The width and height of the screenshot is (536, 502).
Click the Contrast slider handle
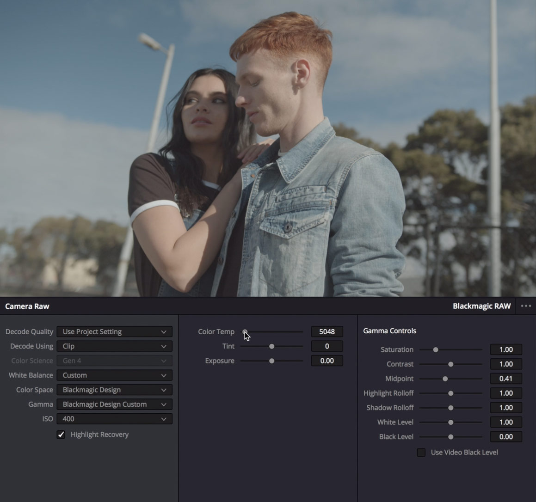[451, 364]
